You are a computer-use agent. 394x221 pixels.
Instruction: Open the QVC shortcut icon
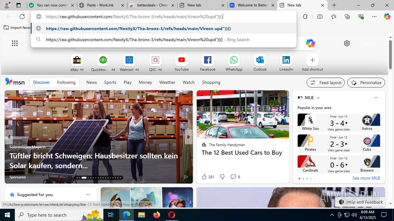(155, 60)
